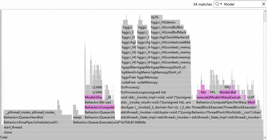Select the hgMemcpyDtoH_v2 frame
This screenshot has width=267, height=140.
click(x=171, y=72)
